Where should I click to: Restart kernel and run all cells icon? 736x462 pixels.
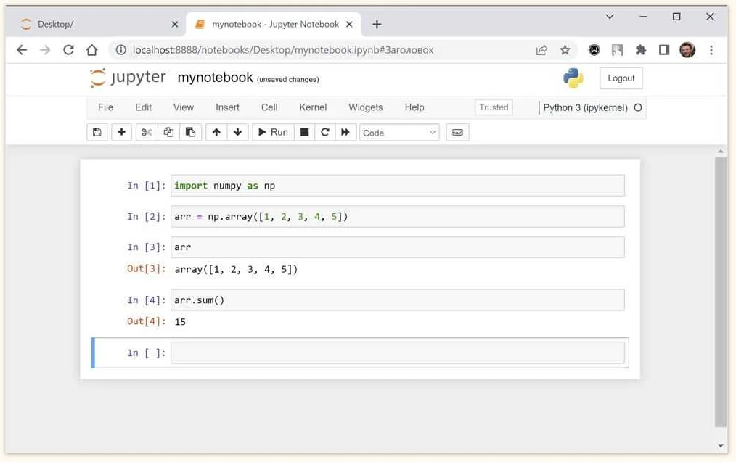click(345, 132)
